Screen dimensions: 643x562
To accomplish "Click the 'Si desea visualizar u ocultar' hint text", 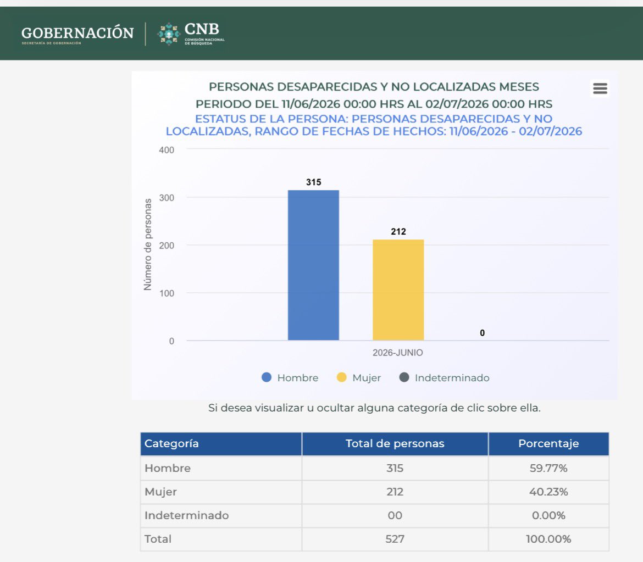I will (x=374, y=408).
